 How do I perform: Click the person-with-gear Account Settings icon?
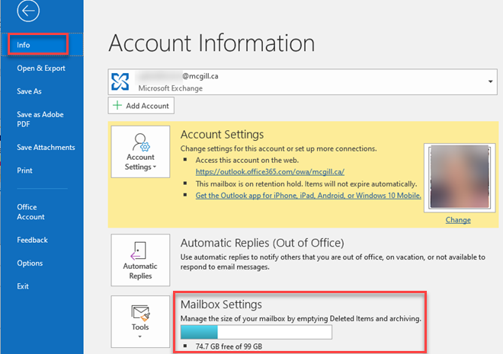141,142
